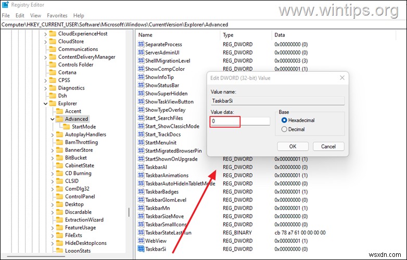Confirm the DWORD edit with OK
The image size is (407, 260).
292,147
